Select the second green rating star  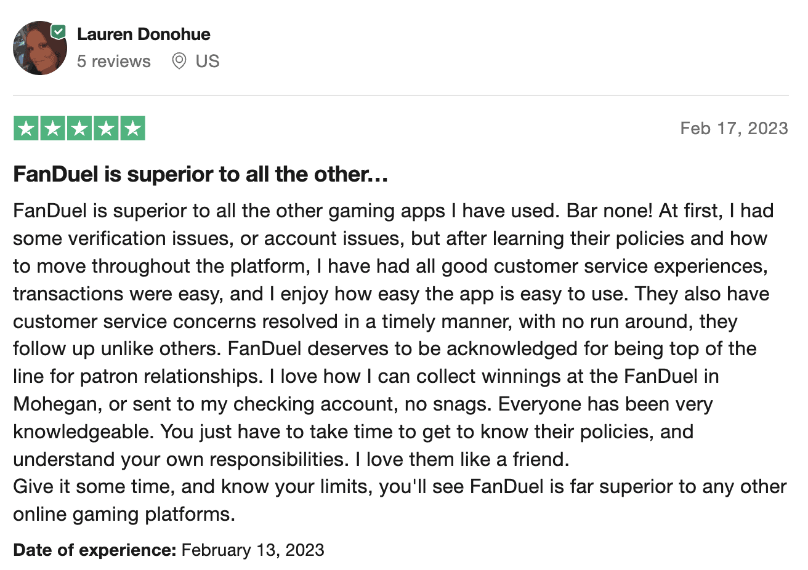pyautogui.click(x=53, y=129)
